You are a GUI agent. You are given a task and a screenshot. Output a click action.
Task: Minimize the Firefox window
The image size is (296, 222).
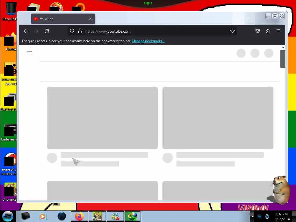tap(268, 16)
